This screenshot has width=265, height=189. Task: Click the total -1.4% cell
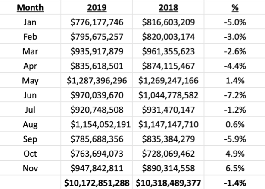[235, 183]
